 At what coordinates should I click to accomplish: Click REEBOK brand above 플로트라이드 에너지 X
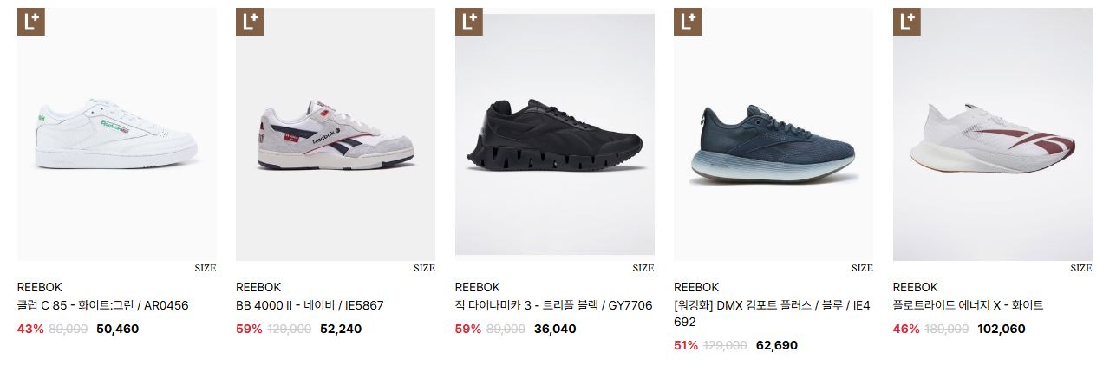(x=916, y=287)
